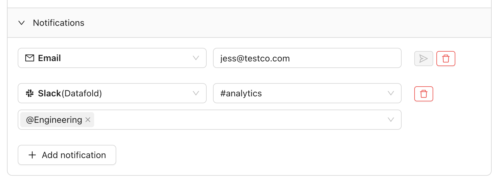Viewport: 498px width, 182px height.
Task: Select the bold Email label text
Action: click(49, 58)
